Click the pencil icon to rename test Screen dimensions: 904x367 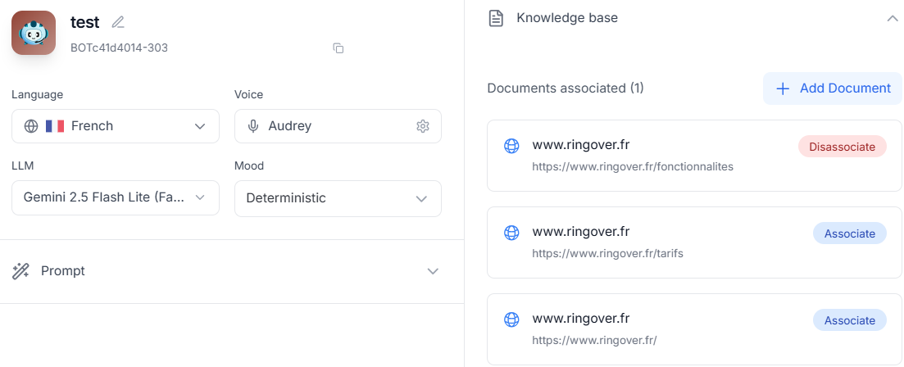(118, 22)
